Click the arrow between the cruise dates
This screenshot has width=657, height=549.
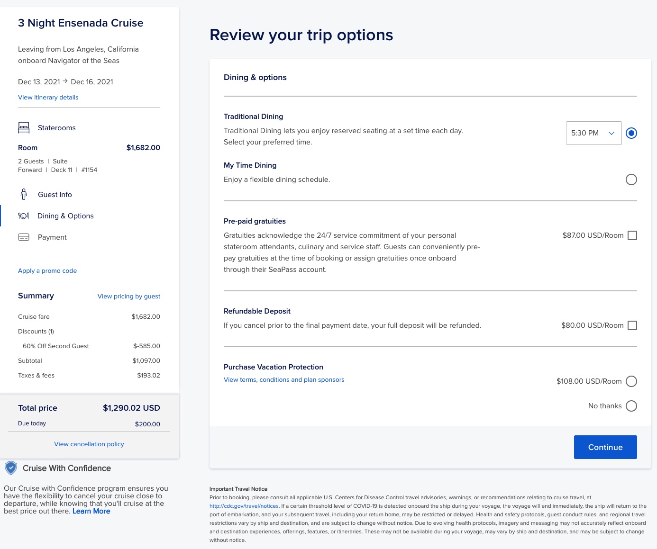(65, 81)
